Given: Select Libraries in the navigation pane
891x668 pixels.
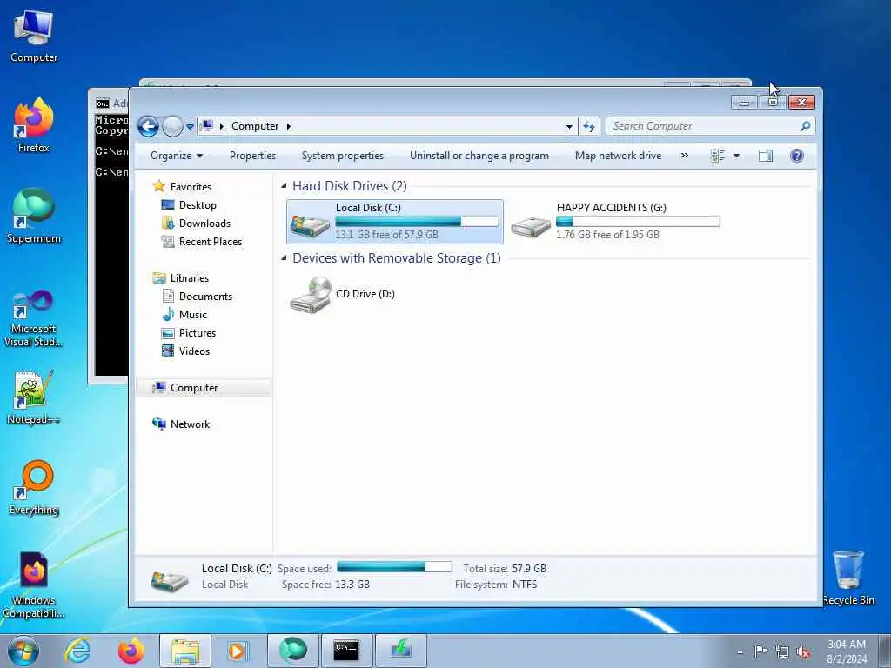Looking at the screenshot, I should [189, 278].
